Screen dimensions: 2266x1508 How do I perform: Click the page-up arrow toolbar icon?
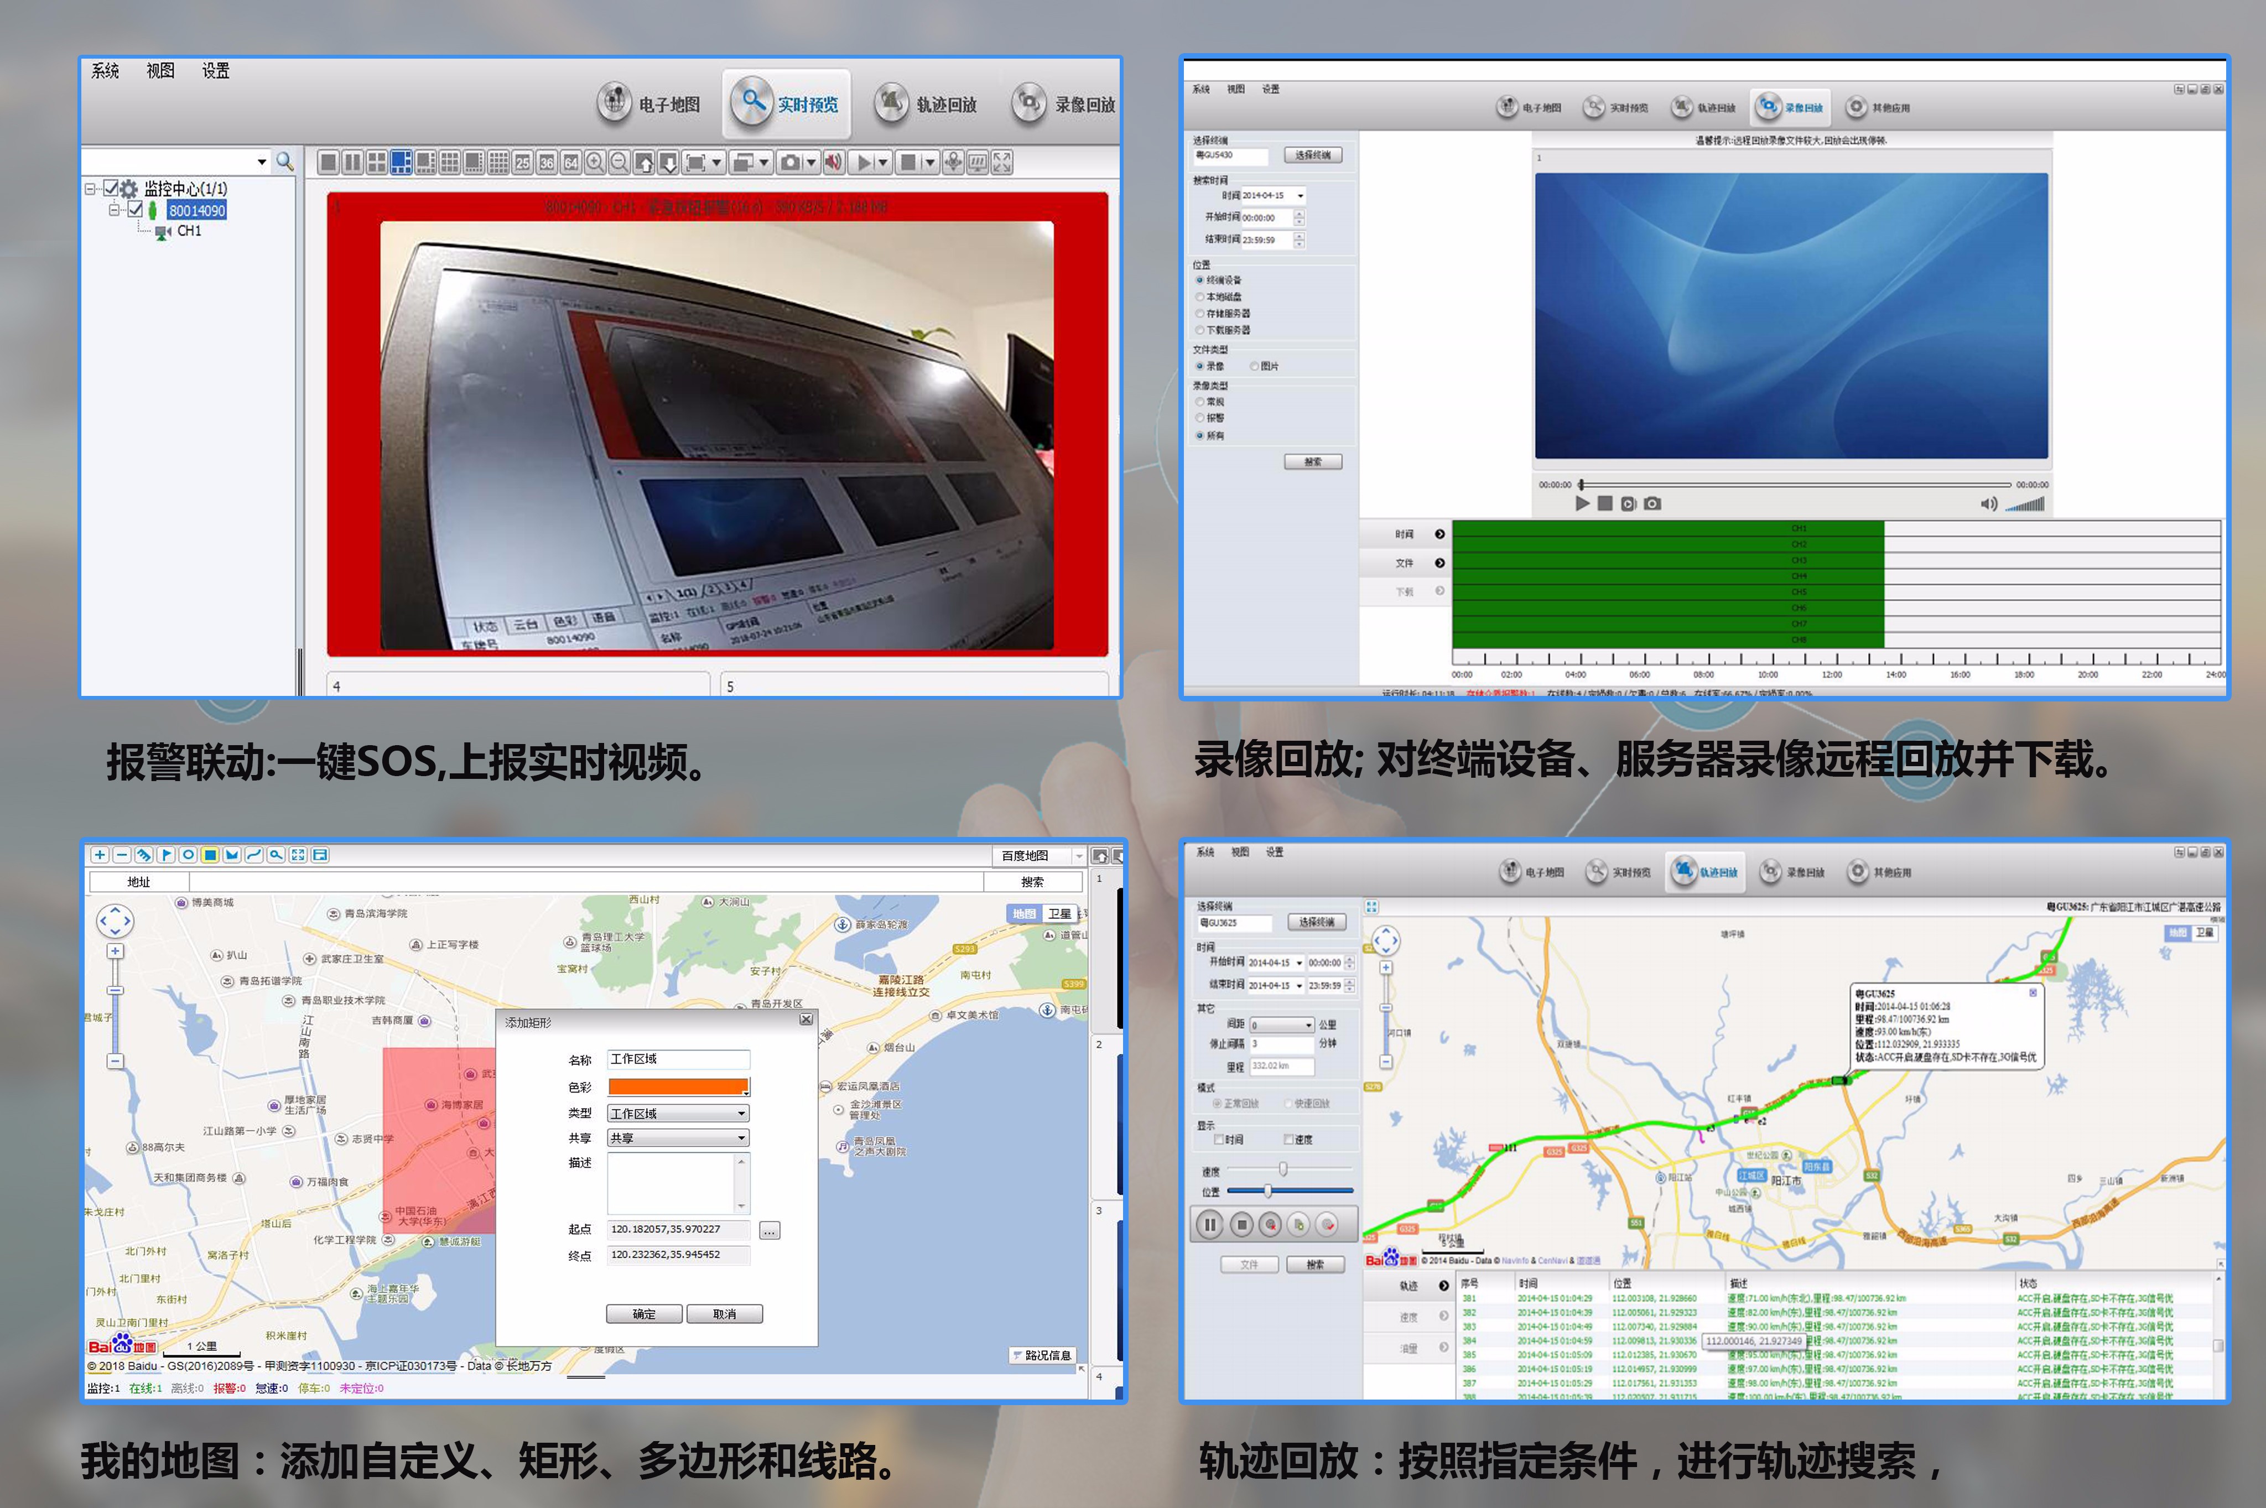tap(645, 163)
